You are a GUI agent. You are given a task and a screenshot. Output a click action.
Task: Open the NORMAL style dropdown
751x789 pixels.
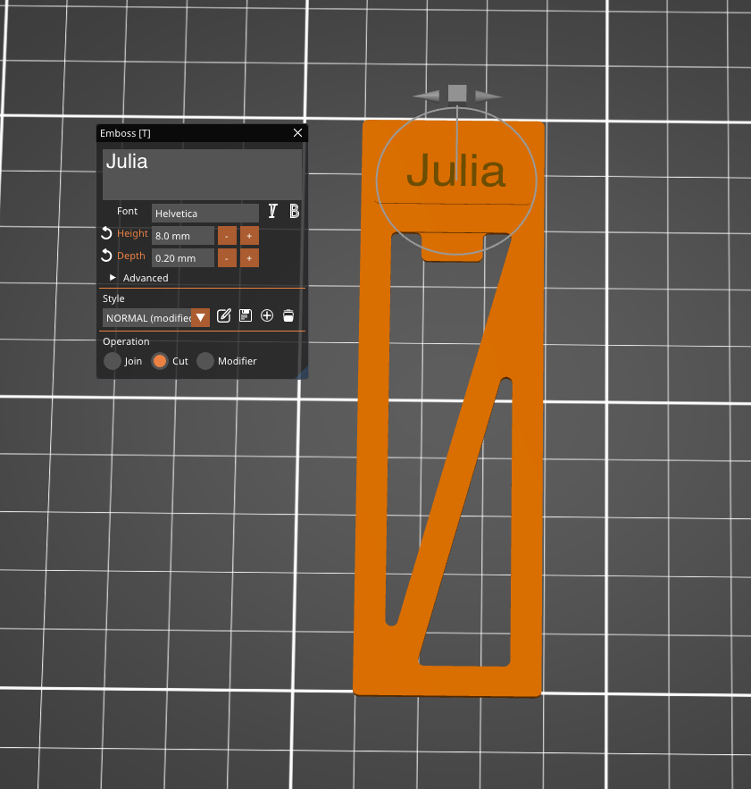click(201, 318)
